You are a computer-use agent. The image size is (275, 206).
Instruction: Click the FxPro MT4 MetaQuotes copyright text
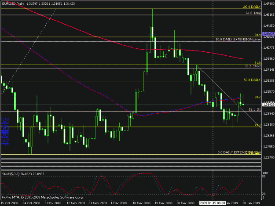click(43, 197)
